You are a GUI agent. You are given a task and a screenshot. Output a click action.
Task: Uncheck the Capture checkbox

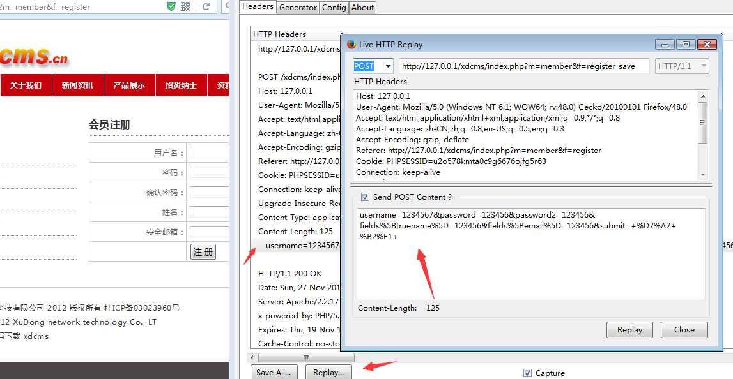527,373
